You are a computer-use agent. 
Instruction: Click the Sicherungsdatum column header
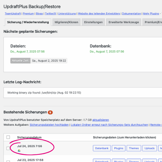point(29,137)
